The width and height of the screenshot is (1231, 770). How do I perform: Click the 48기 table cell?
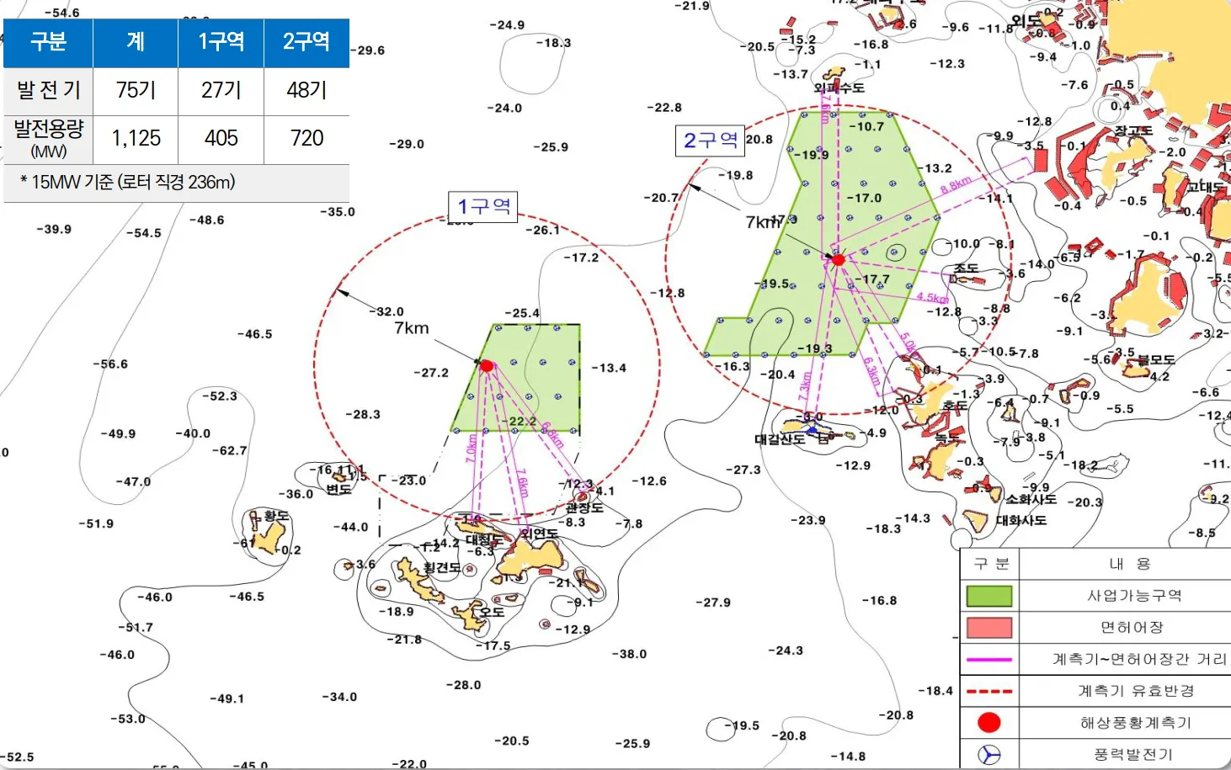tap(306, 91)
